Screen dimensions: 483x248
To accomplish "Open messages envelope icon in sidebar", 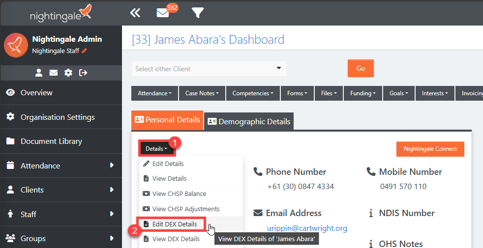I will coord(54,73).
